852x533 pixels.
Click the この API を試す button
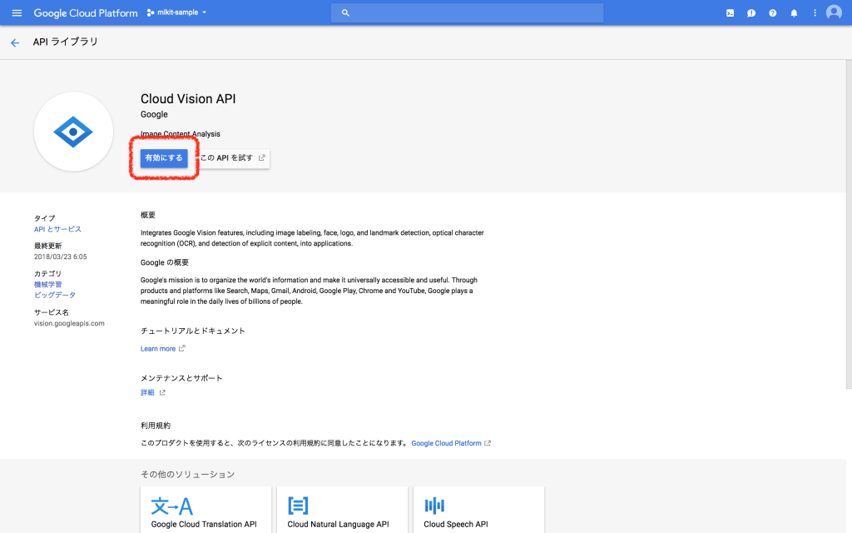(233, 157)
